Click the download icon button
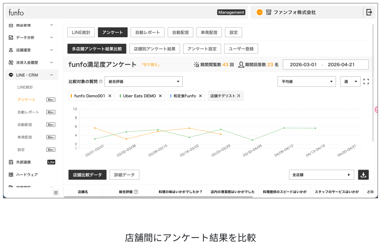Viewport: 381px width, 247px height. coord(363,174)
